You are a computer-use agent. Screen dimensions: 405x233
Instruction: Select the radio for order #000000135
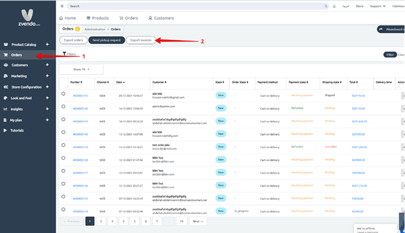[x=64, y=197]
